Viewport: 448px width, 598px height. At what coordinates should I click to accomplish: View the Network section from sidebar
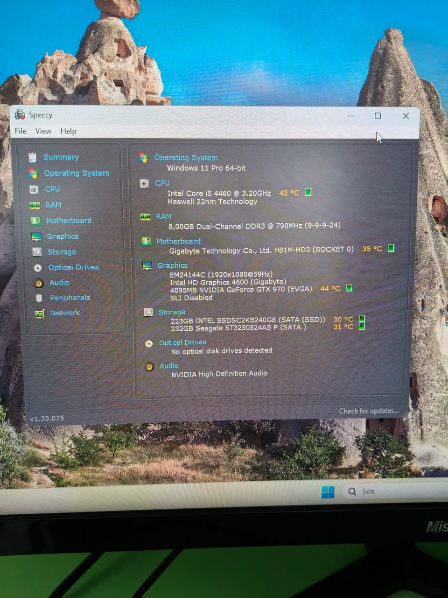pos(65,313)
